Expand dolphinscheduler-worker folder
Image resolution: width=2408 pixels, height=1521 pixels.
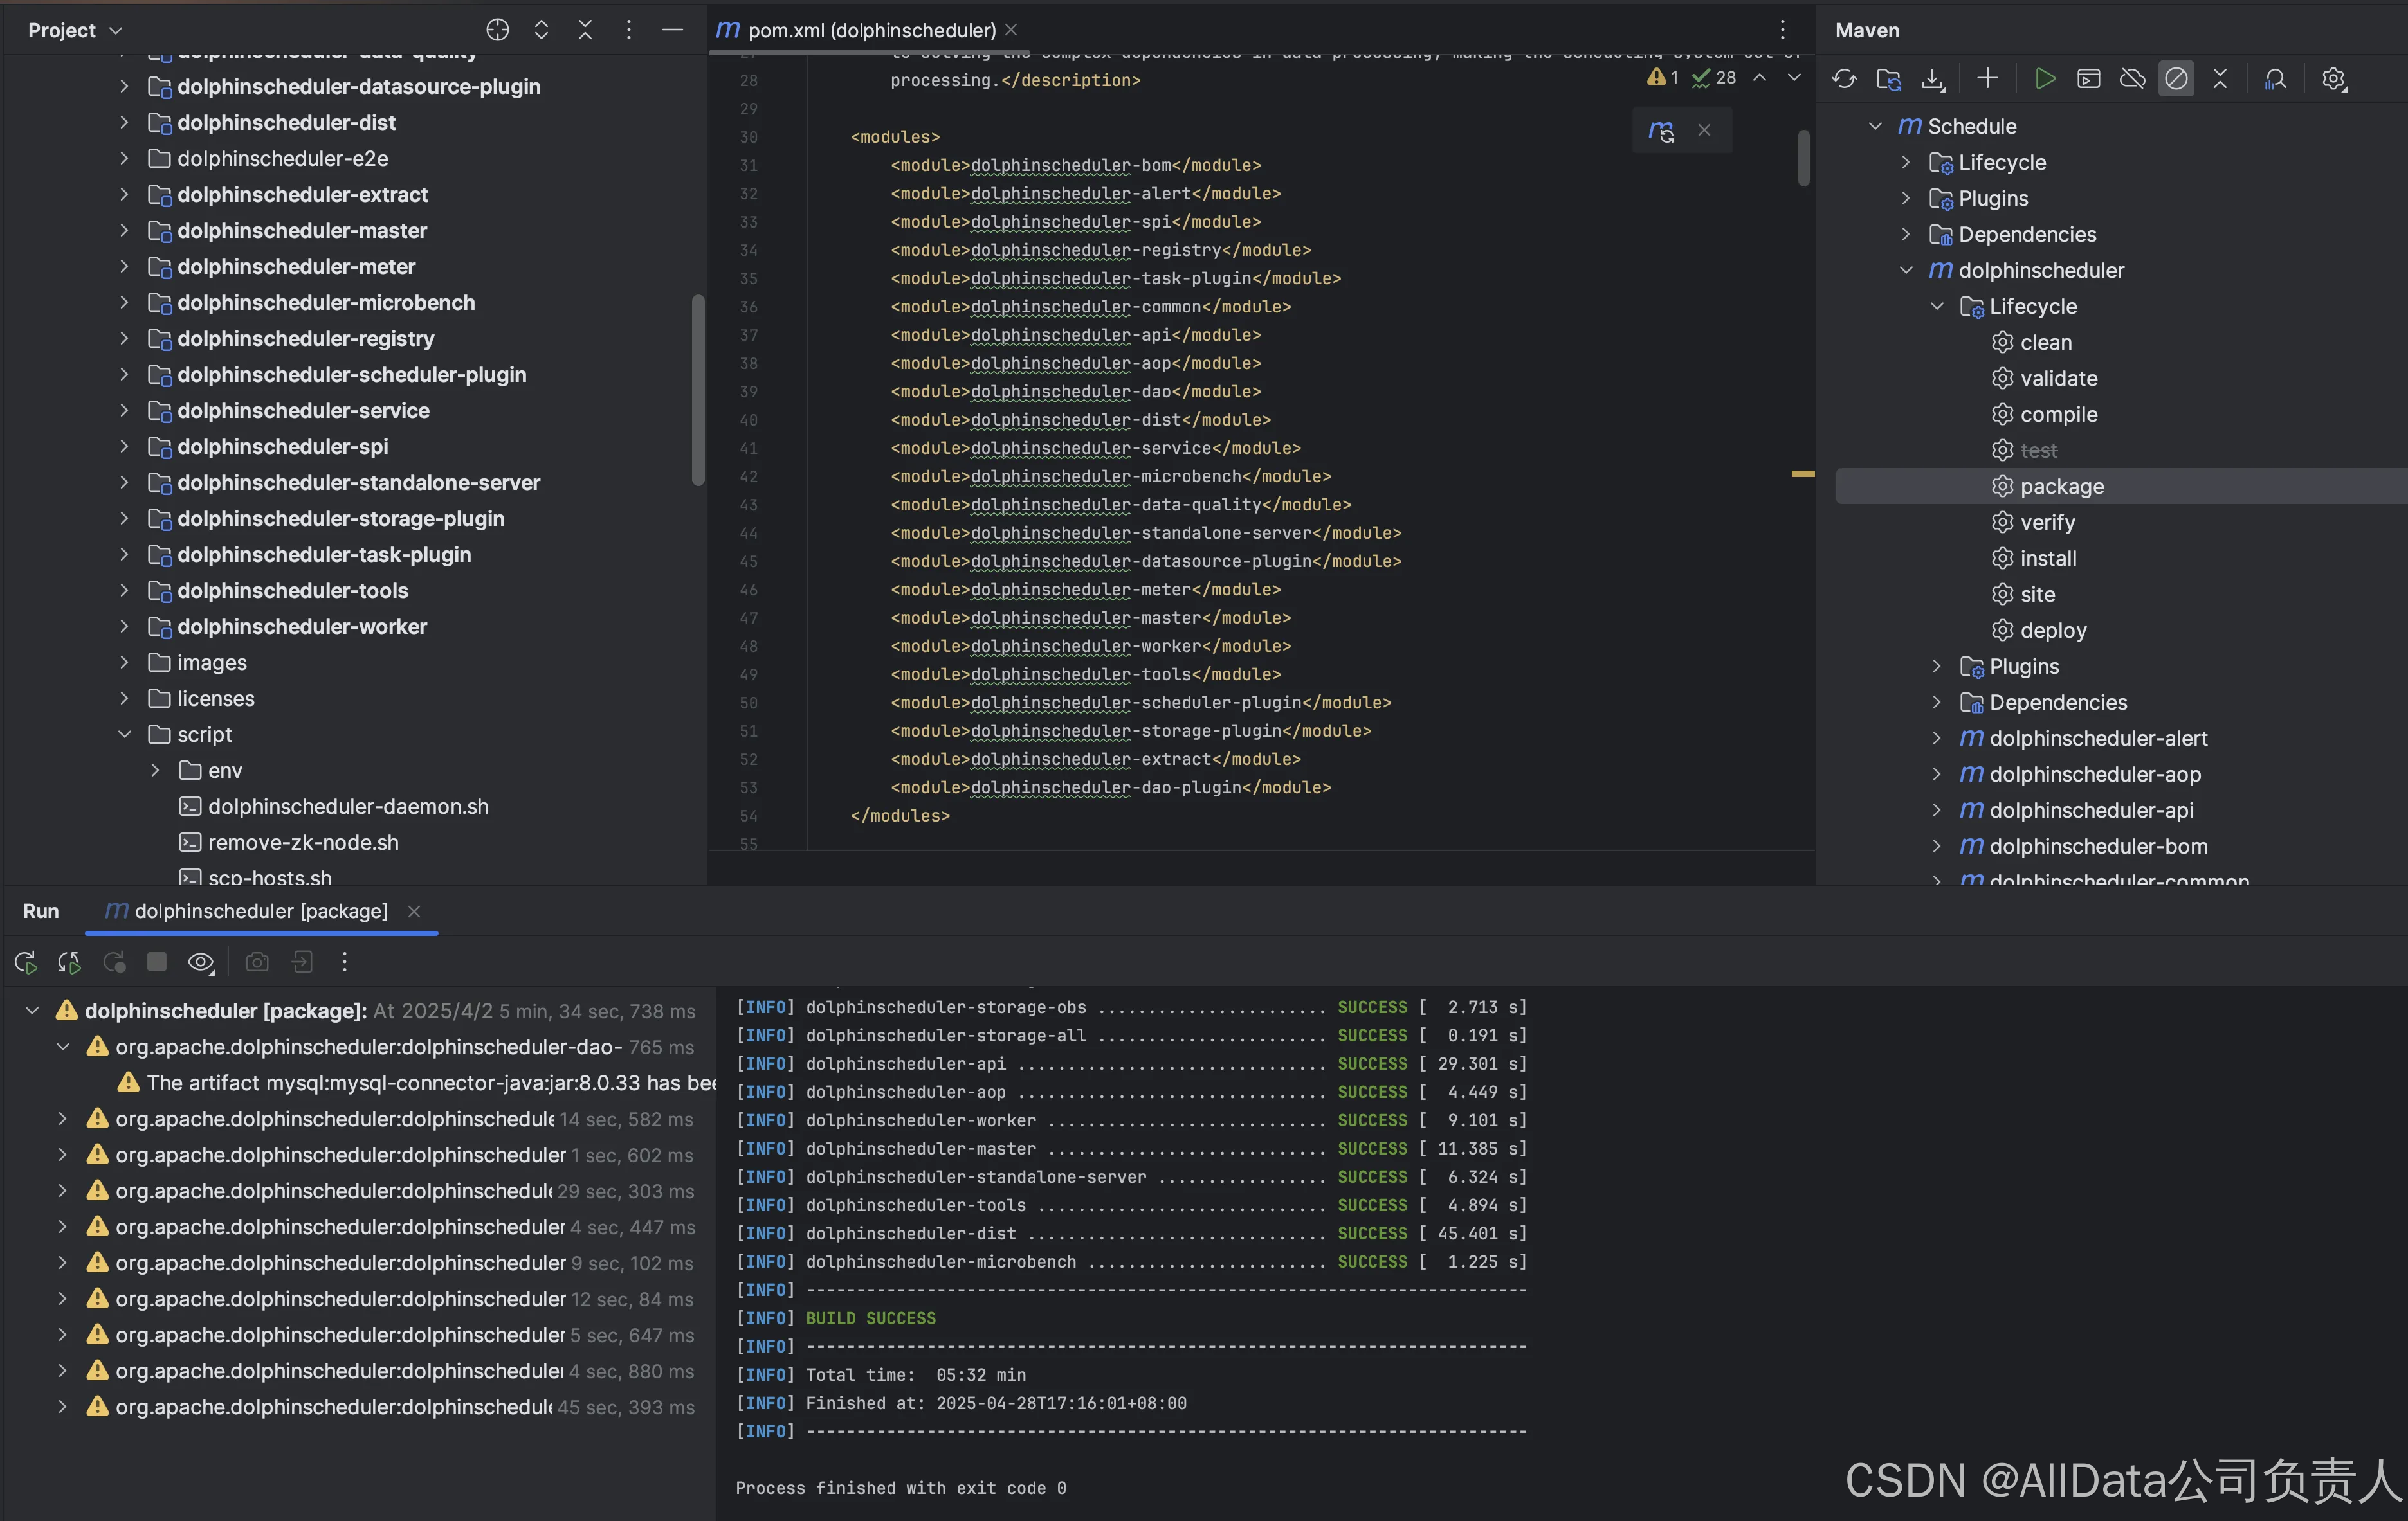(x=124, y=627)
